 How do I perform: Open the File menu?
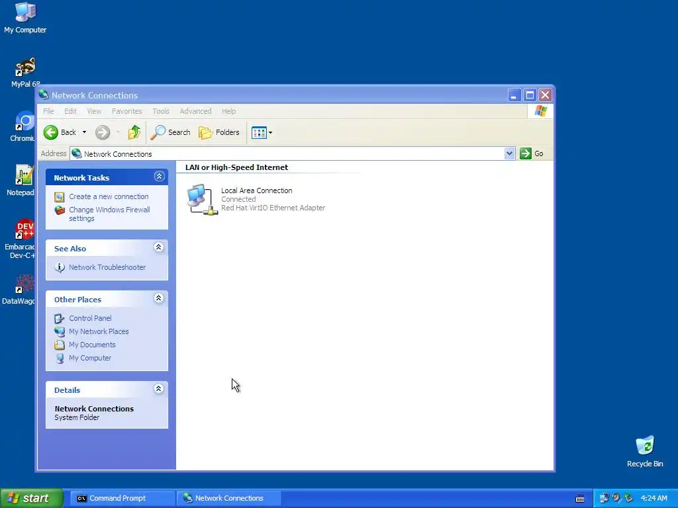pos(48,111)
